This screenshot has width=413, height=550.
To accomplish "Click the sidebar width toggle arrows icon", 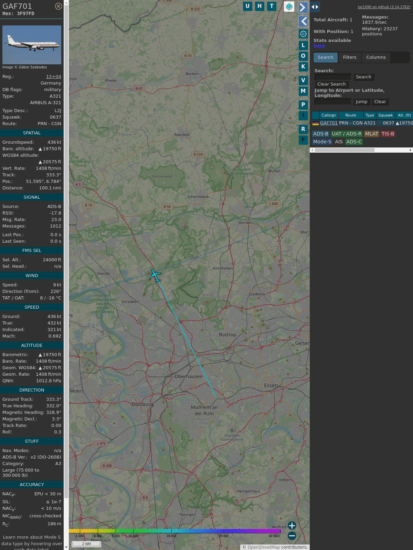I will point(315,7).
